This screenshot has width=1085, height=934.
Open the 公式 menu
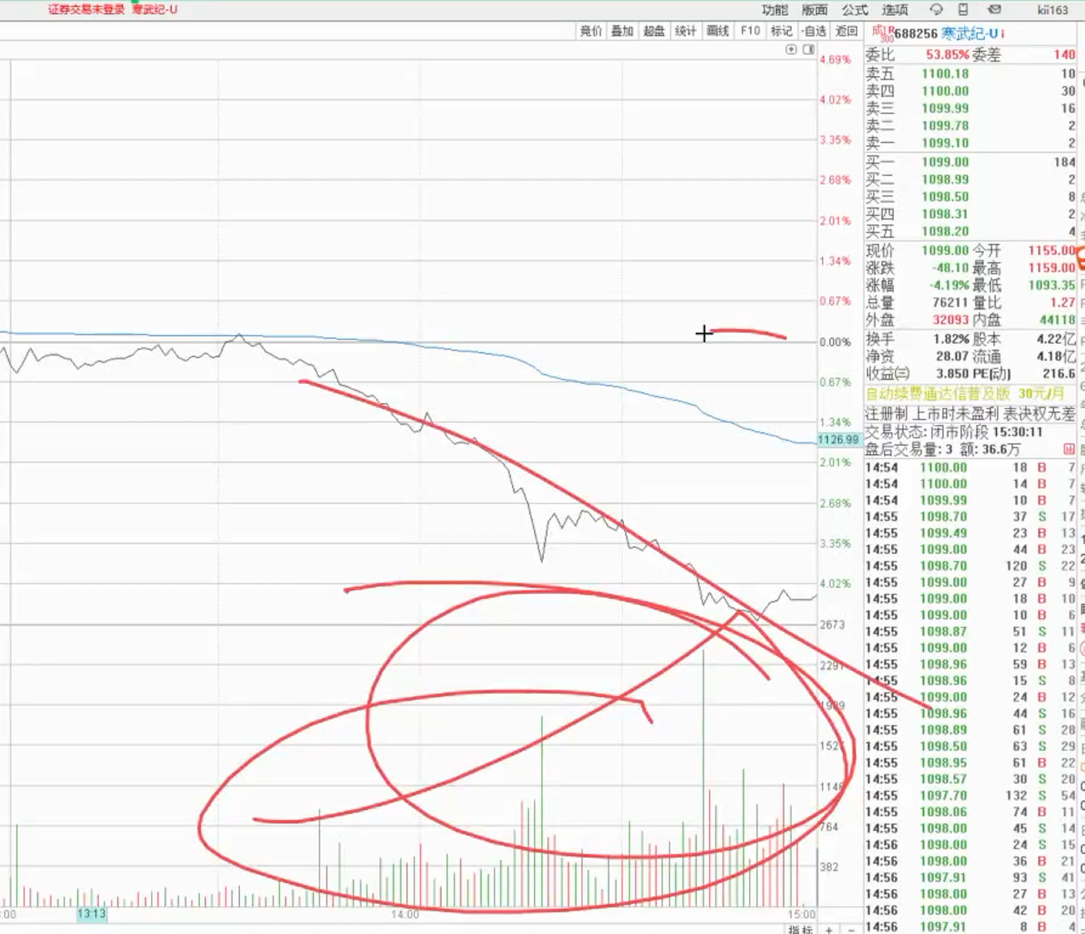tap(855, 10)
